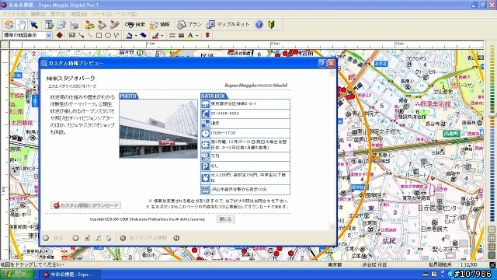Image resolution: width=497 pixels, height=280 pixels.
Task: Open the 編集 menu
Action: [38, 14]
